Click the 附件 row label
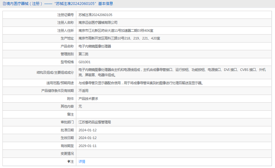 [x=70, y=99]
